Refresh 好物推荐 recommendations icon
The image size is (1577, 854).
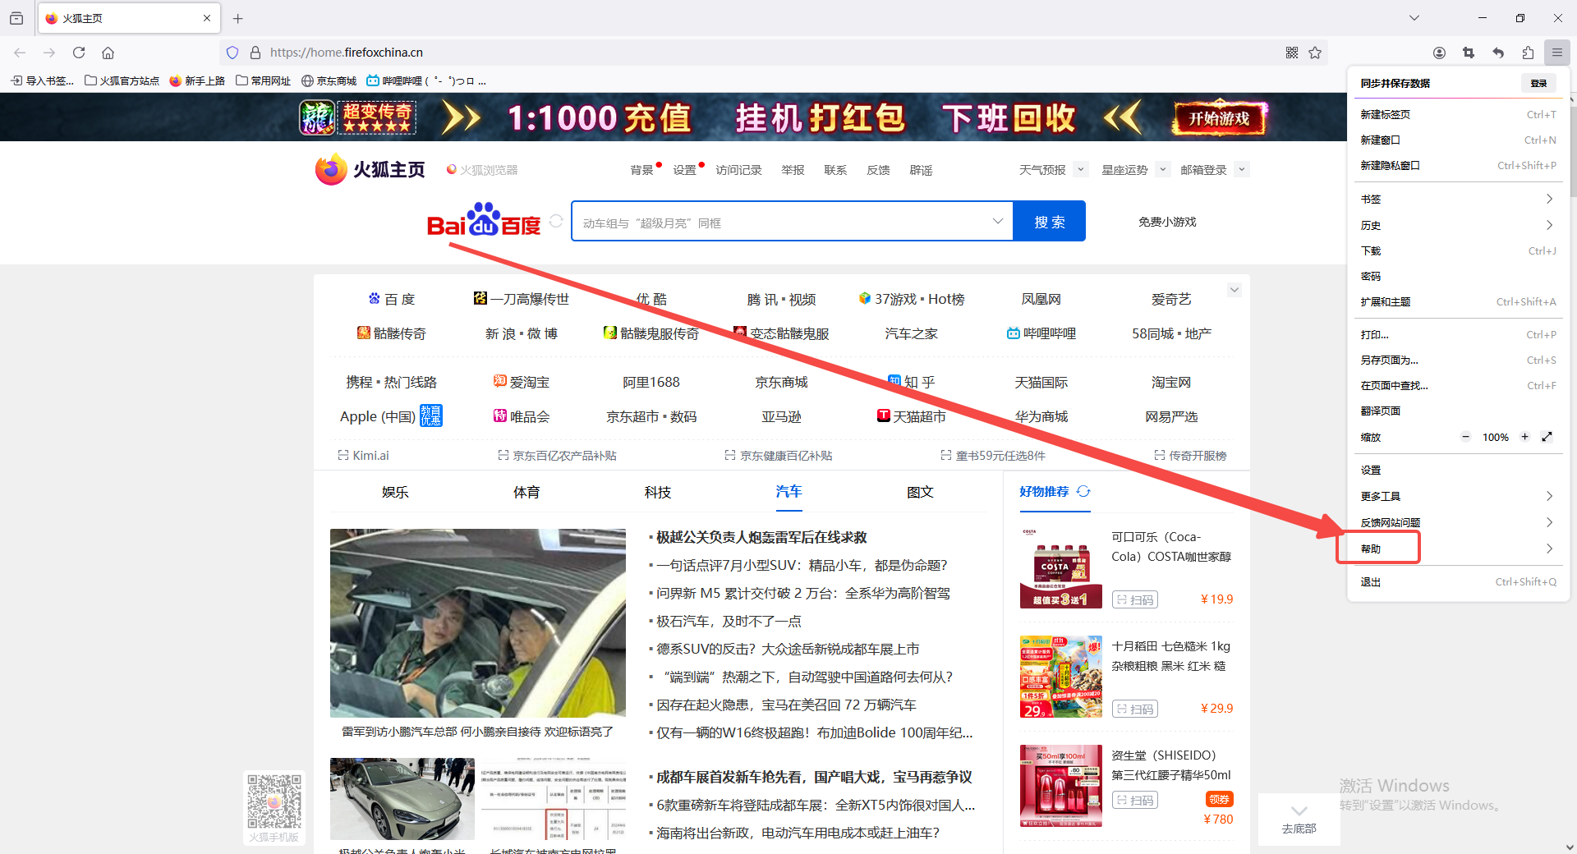[1083, 491]
